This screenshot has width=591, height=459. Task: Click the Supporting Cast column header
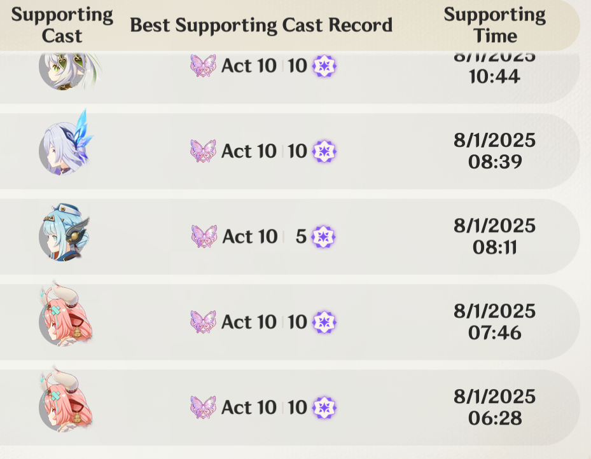[62, 25]
